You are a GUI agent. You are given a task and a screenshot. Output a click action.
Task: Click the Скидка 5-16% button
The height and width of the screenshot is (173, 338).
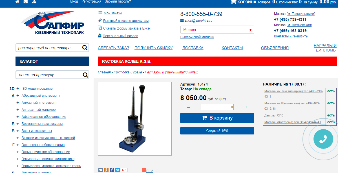tap(217, 131)
